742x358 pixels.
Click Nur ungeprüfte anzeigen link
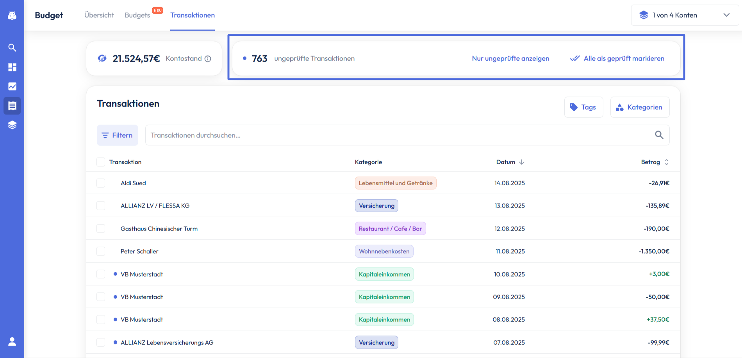coord(510,58)
